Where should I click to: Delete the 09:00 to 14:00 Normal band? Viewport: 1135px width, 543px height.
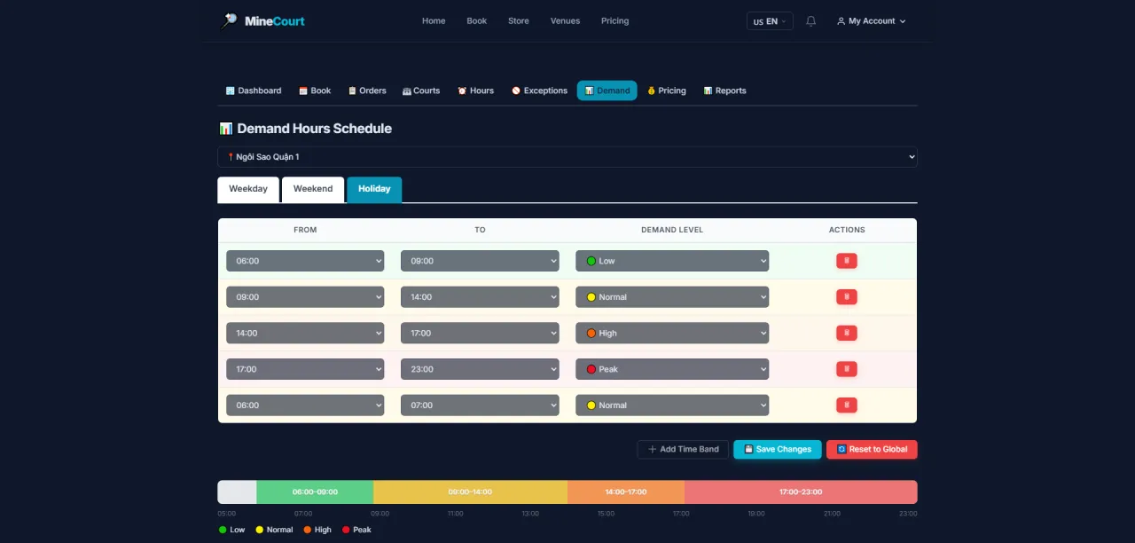click(846, 297)
